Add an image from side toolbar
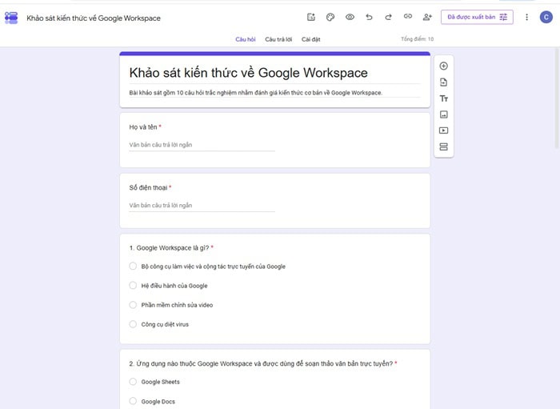Viewport: 560px width, 409px height. [443, 114]
